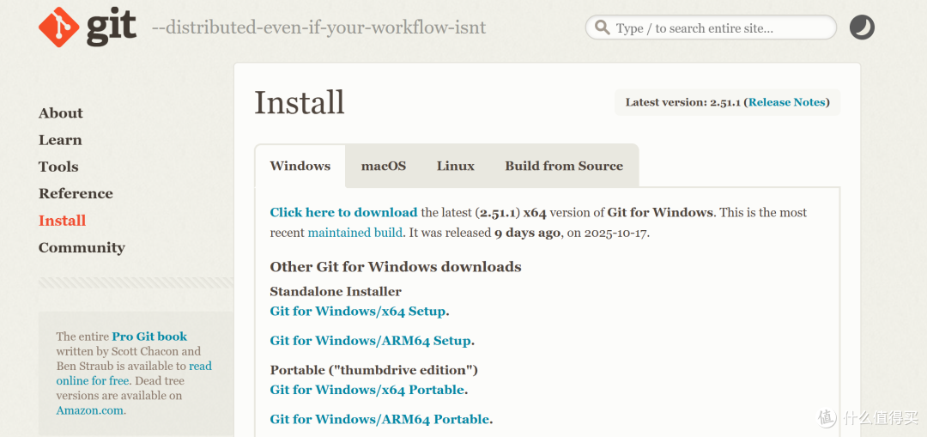Switch to the Linux tab
Image resolution: width=927 pixels, height=437 pixels.
tap(455, 166)
